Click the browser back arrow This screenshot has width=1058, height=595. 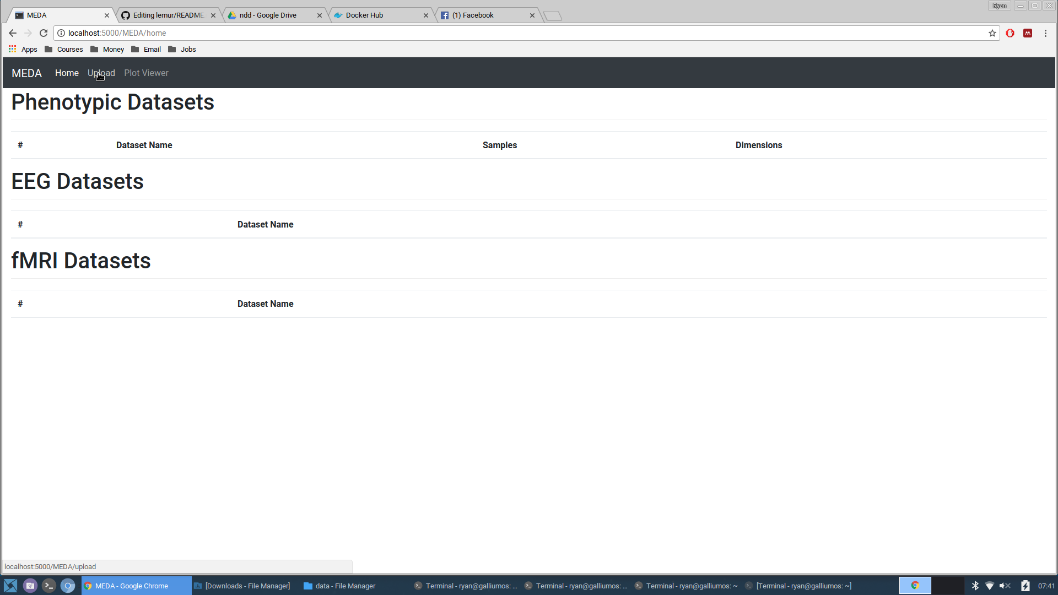tap(13, 33)
